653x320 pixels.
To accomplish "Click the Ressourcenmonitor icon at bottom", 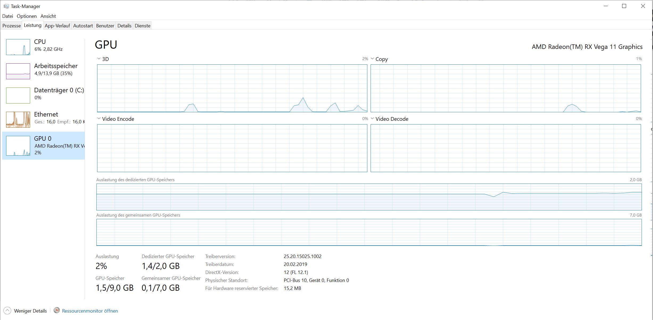I will (56, 310).
